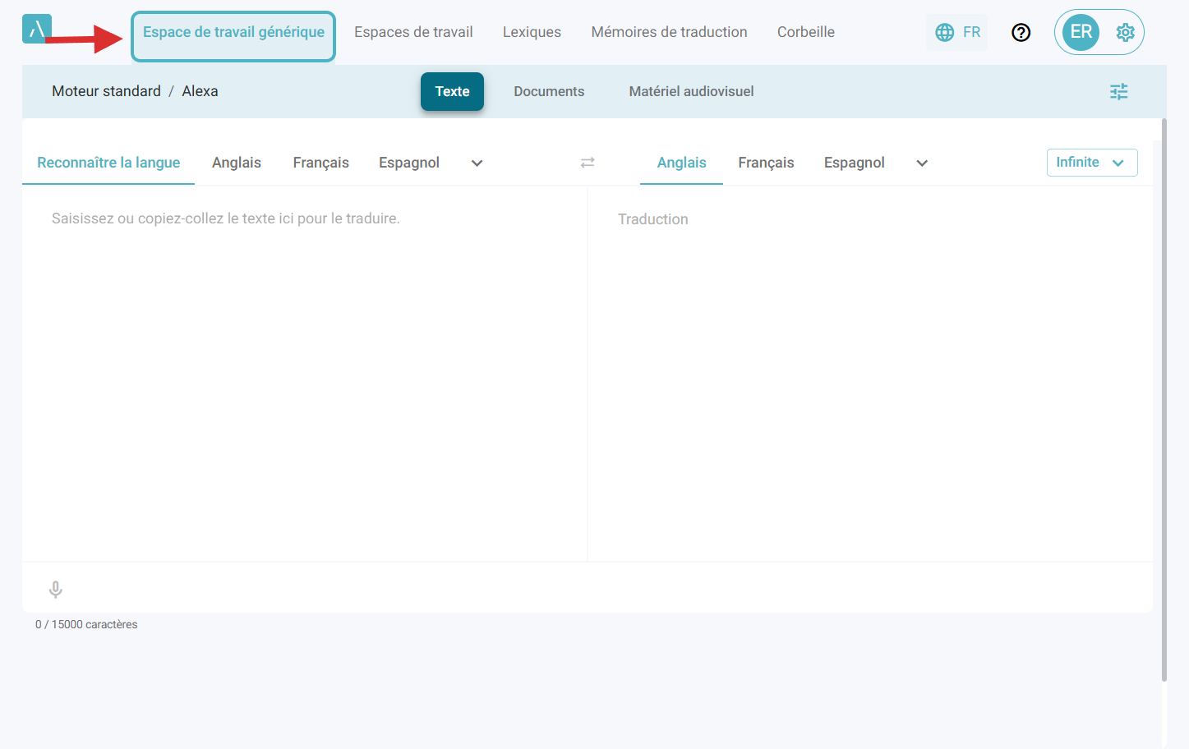Open translation options sliders icon
This screenshot has height=749, width=1189.
coord(1118,91)
